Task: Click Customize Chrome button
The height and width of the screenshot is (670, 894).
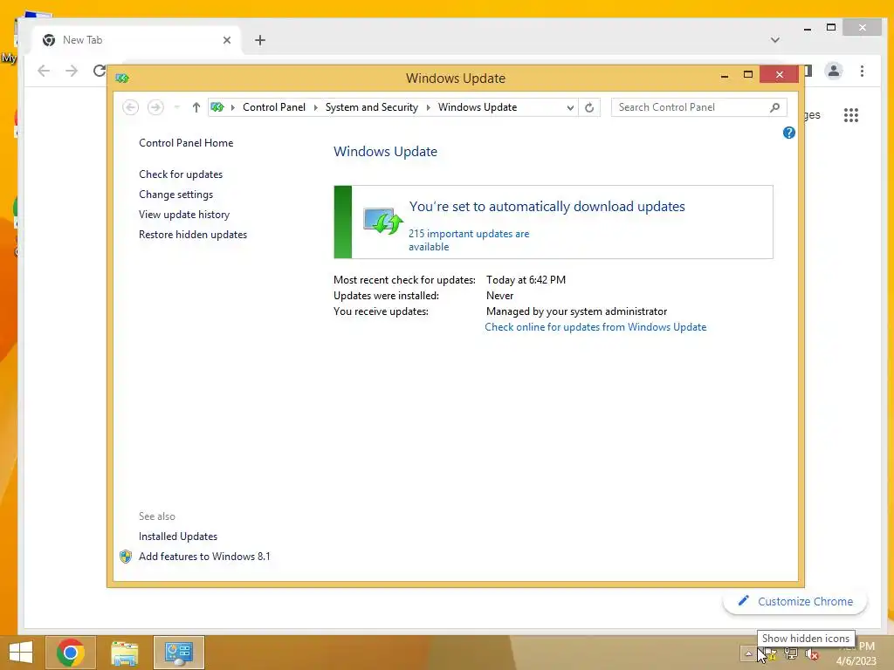Action: click(794, 601)
